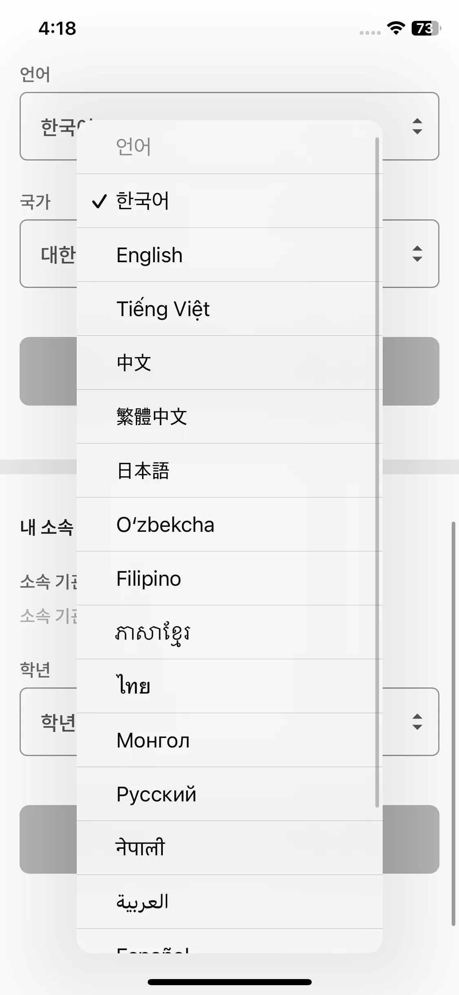Pick Tiếng Việt from the picker
459x995 pixels.
tap(162, 309)
